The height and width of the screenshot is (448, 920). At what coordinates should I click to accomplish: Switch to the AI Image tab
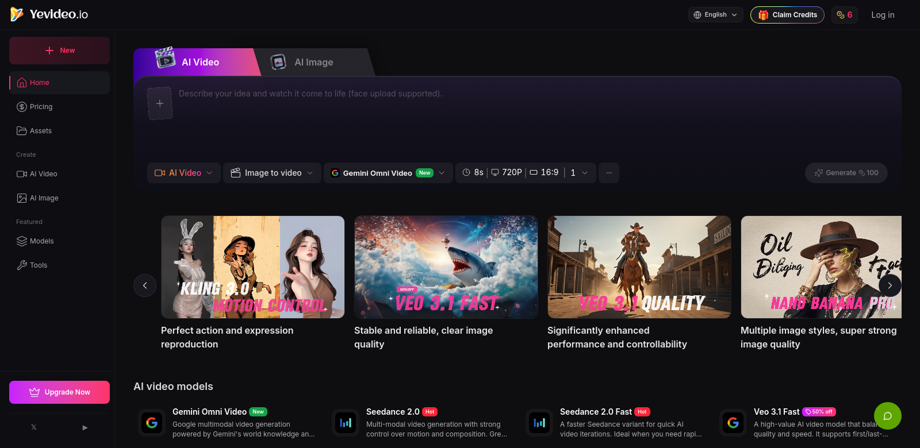[313, 62]
